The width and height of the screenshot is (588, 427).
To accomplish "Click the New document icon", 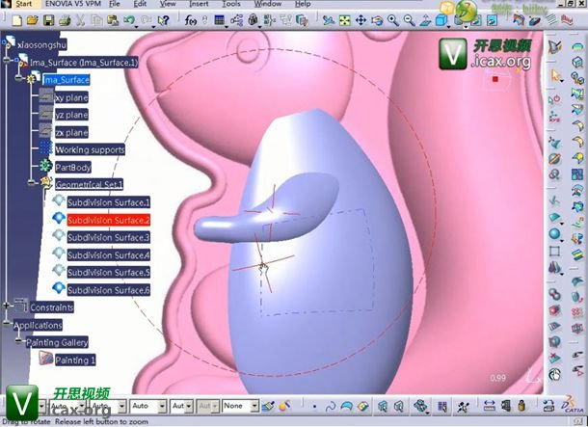I will 16,20.
